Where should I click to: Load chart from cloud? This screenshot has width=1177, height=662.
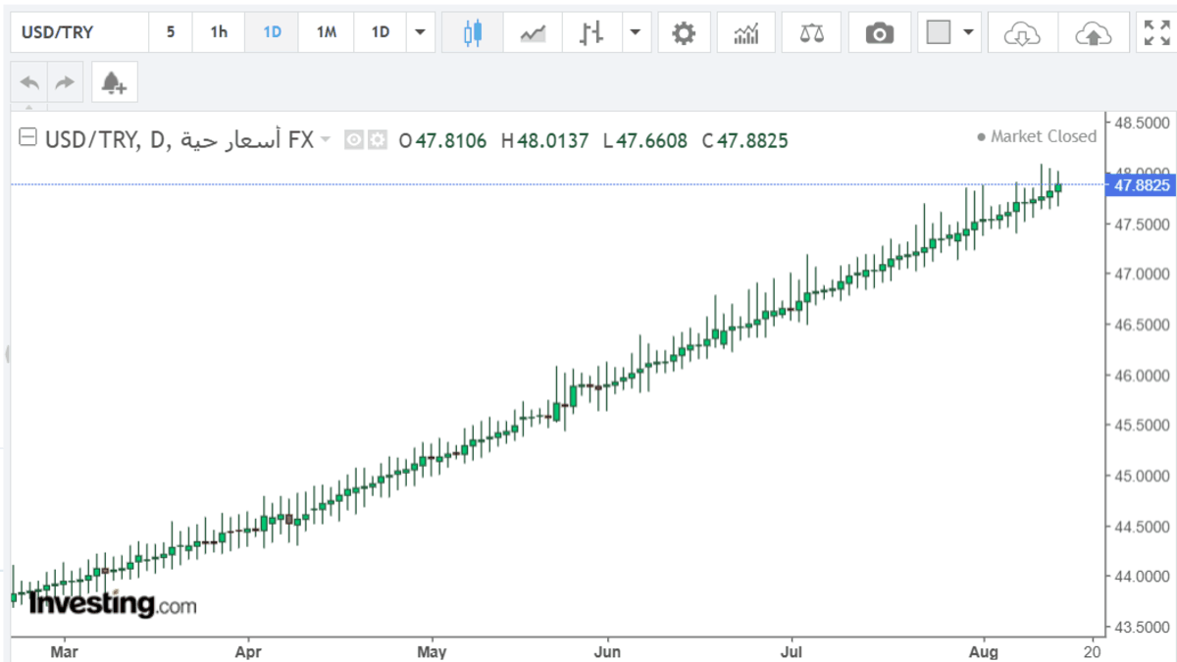pos(1022,33)
